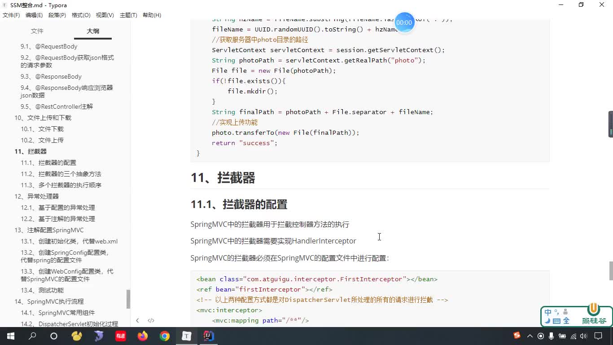Switch sidebar to 大纲 tab
Viewport: 613px width, 345px height.
coord(93,31)
